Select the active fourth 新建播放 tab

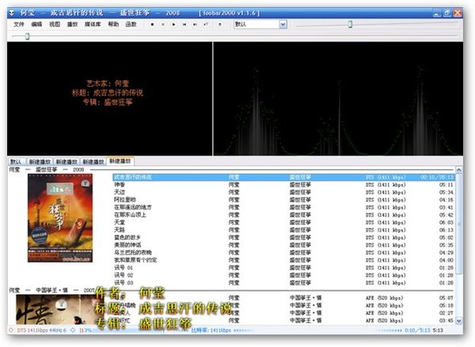coord(120,161)
